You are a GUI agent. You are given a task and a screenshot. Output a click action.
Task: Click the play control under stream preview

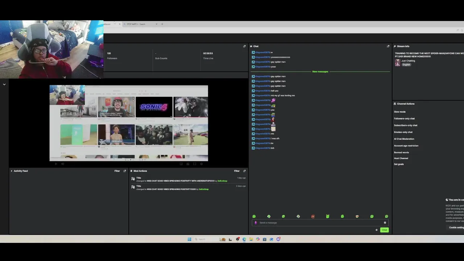point(56,164)
